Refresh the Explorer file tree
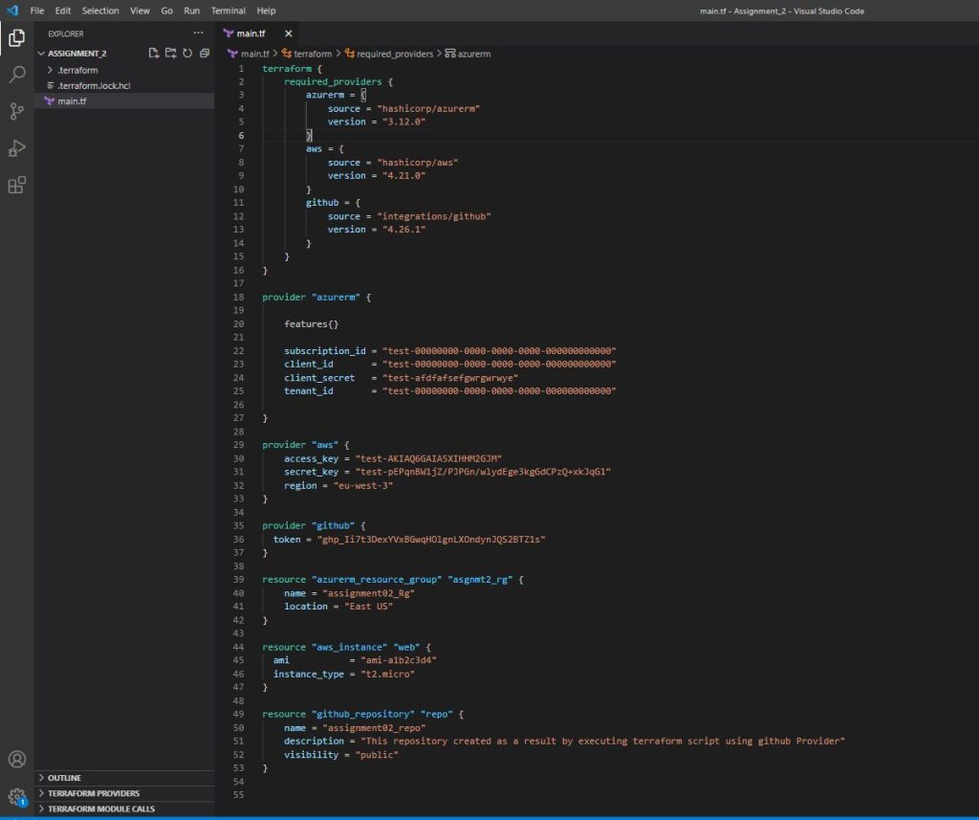 coord(187,54)
